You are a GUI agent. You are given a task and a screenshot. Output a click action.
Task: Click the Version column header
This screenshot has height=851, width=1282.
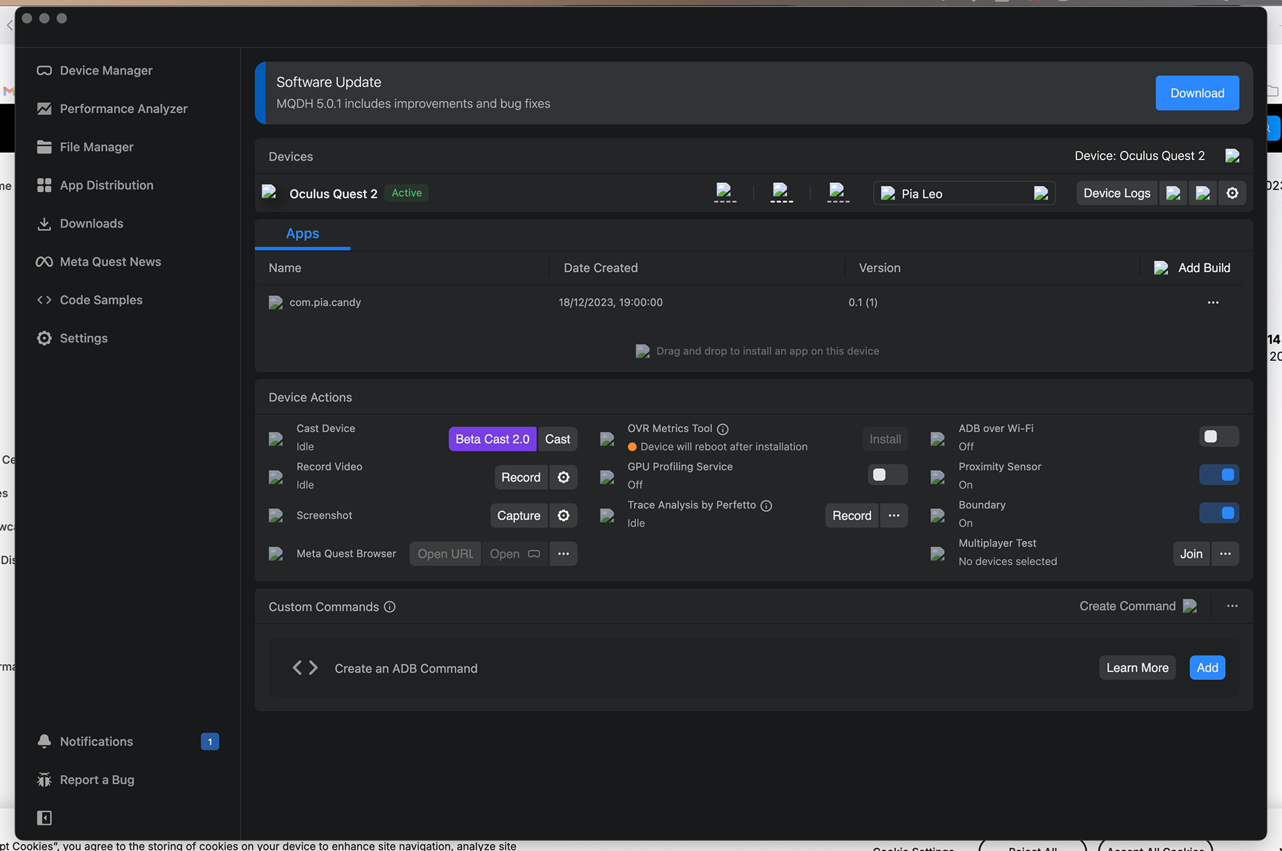click(x=879, y=268)
